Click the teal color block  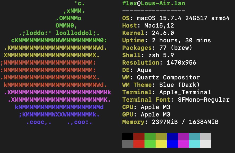point(195,137)
